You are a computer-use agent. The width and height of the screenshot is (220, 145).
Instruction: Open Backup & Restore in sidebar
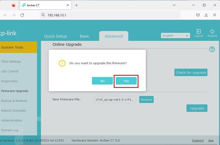click(x=14, y=101)
